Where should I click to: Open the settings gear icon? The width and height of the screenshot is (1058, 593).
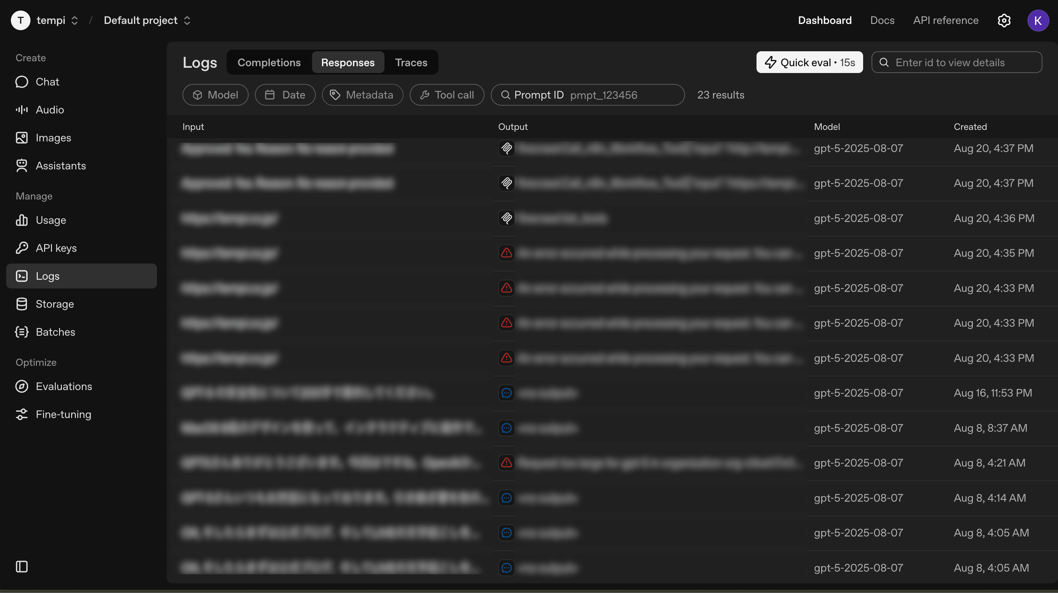[x=1004, y=21]
